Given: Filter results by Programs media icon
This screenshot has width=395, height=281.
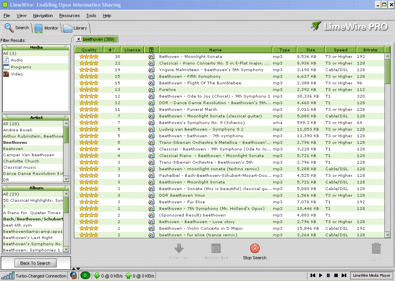Looking at the screenshot, I should pos(6,67).
